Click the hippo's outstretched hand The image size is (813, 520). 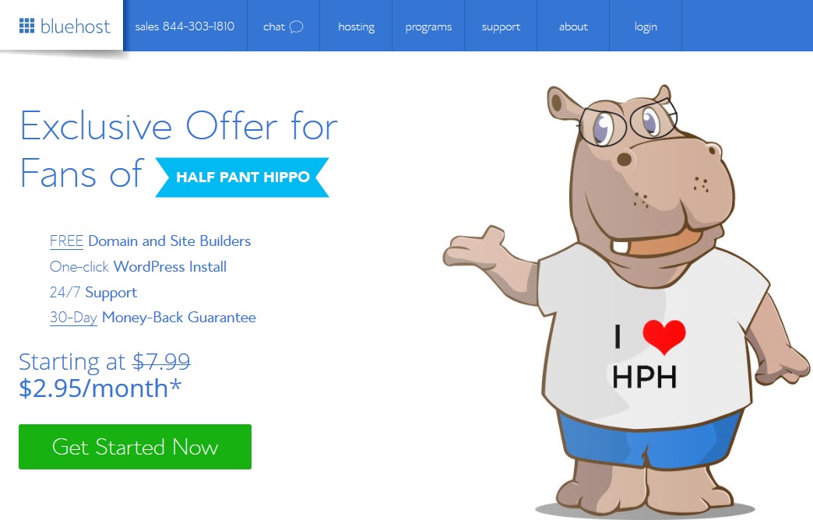[x=474, y=246]
